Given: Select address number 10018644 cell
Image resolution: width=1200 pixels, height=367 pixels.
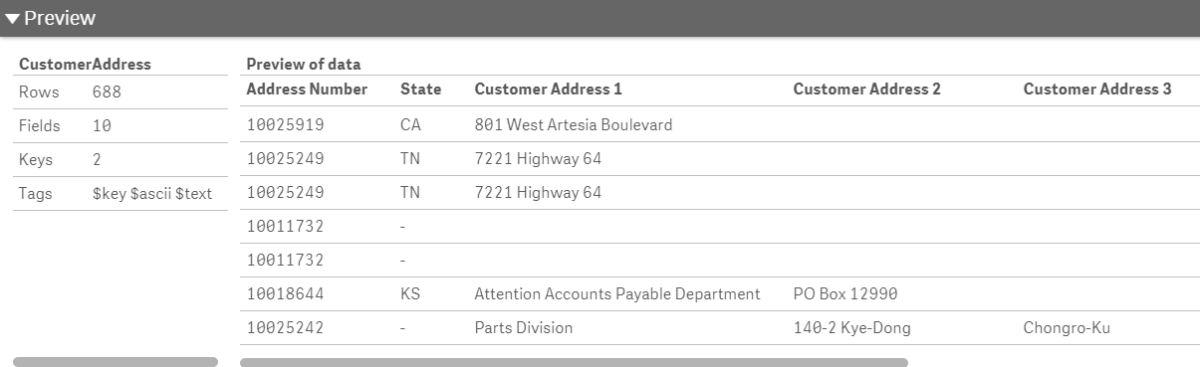Looking at the screenshot, I should point(285,293).
